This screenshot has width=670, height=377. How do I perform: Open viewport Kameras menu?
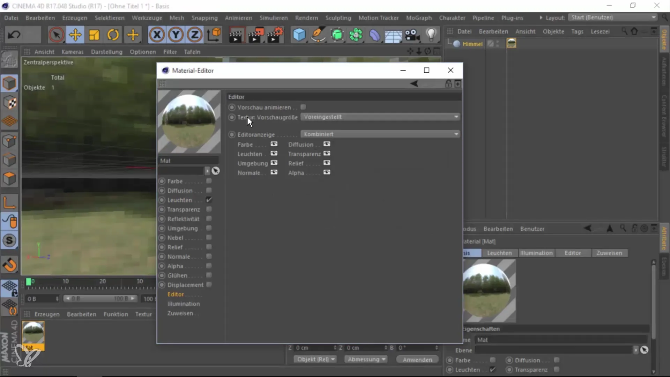(x=73, y=52)
